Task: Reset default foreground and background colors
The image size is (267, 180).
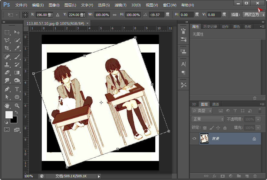Action: coord(6,122)
